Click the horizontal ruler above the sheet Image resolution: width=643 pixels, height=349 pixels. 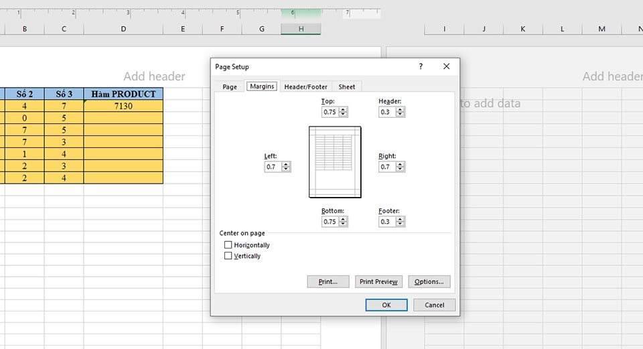pyautogui.click(x=191, y=13)
